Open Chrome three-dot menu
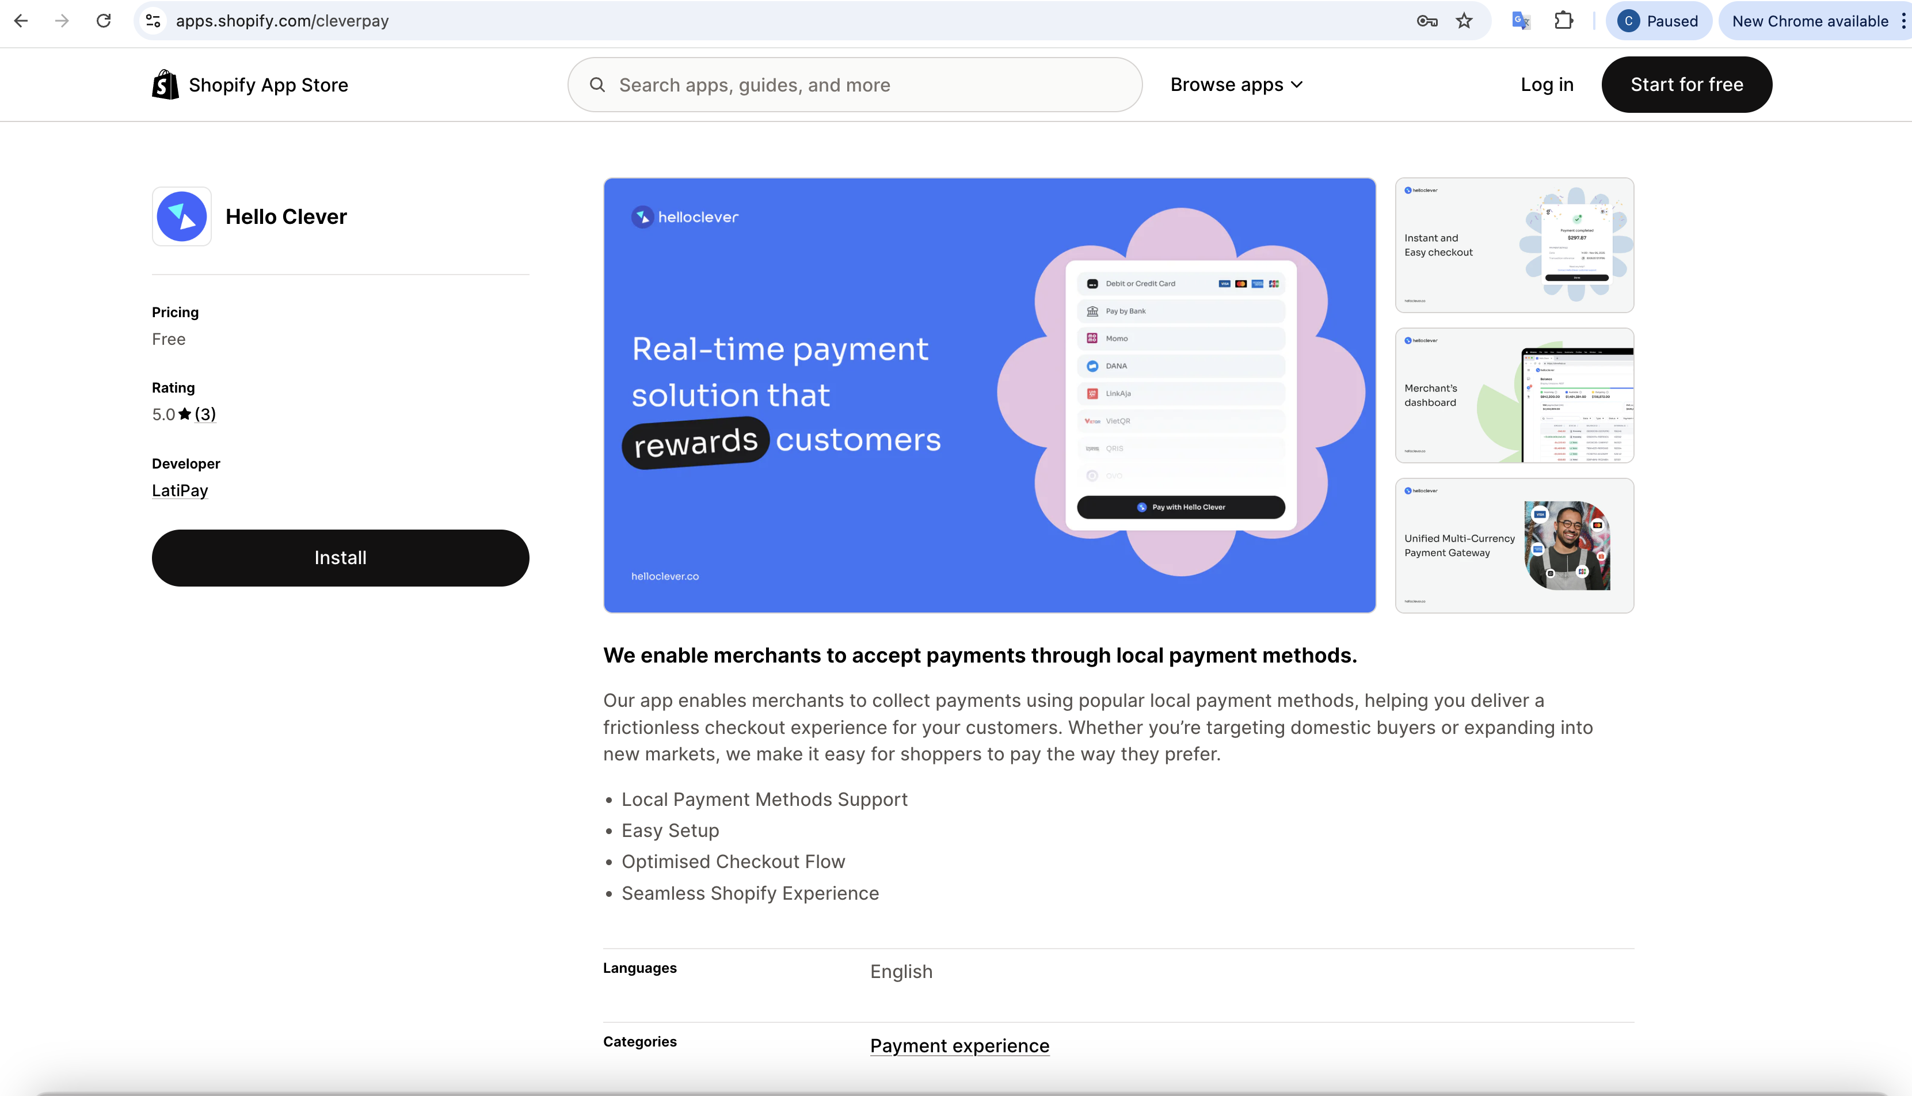 click(x=1903, y=21)
